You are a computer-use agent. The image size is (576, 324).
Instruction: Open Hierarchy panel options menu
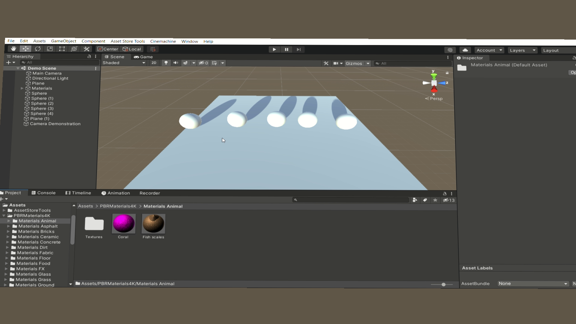click(x=96, y=56)
